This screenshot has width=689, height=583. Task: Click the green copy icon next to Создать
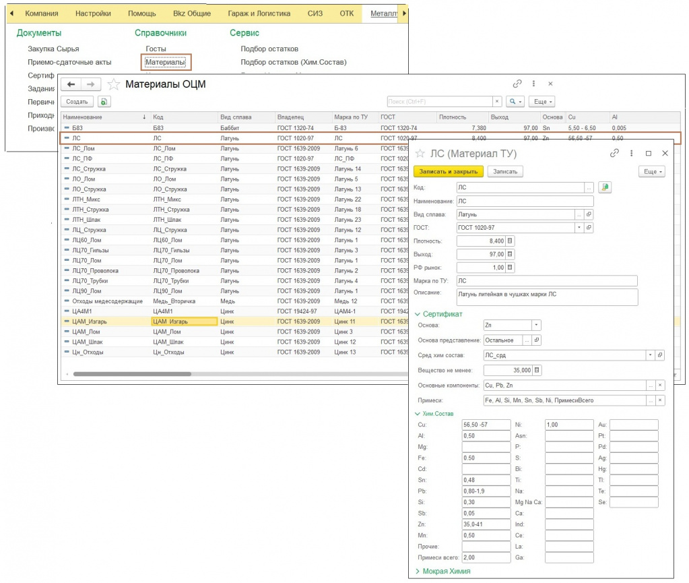click(104, 102)
